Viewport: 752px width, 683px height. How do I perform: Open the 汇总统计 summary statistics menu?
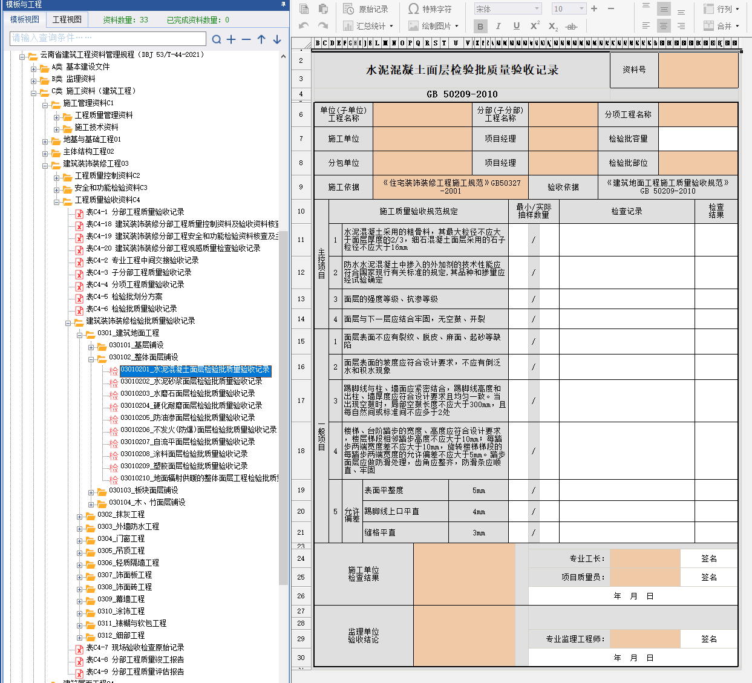coord(368,26)
